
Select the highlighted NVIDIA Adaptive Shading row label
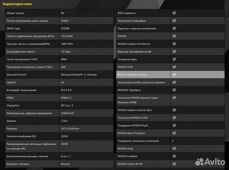click(x=132, y=75)
